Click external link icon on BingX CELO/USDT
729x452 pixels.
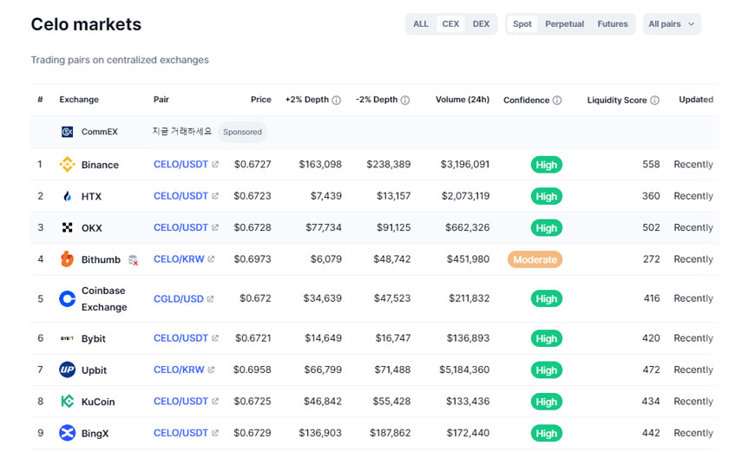pyautogui.click(x=215, y=433)
